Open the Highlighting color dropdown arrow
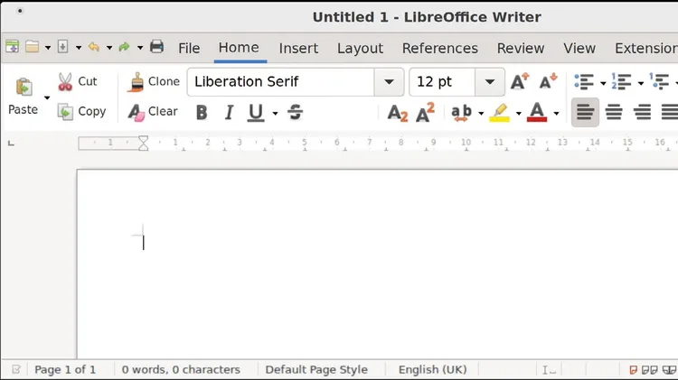The height and width of the screenshot is (380, 678). pyautogui.click(x=518, y=113)
